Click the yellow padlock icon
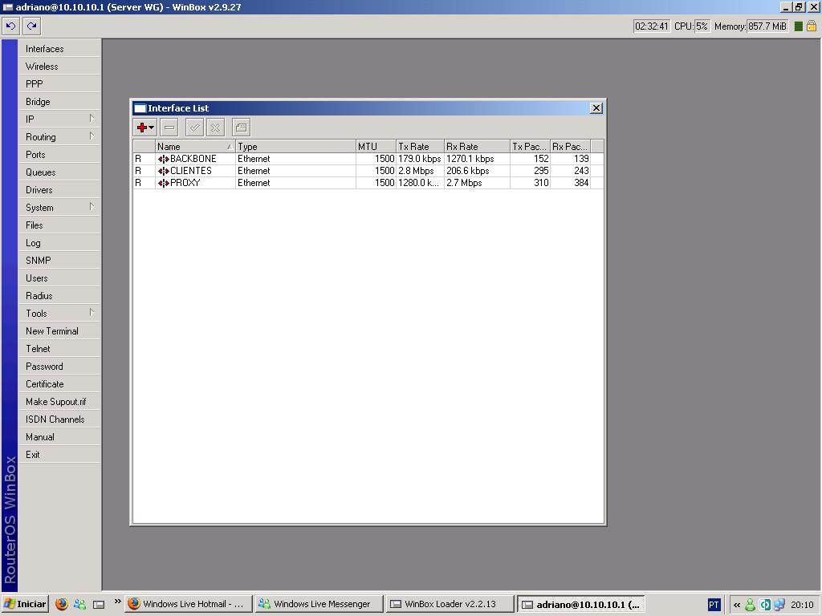Image resolution: width=822 pixels, height=616 pixels. pos(812,26)
